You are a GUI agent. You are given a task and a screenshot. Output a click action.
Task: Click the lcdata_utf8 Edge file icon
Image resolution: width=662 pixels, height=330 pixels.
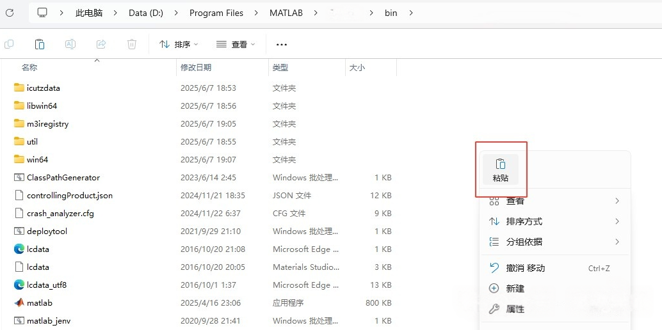coord(19,285)
